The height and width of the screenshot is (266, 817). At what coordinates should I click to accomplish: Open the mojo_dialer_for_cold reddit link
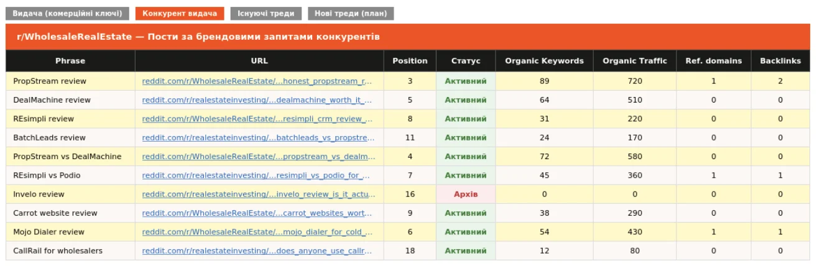(x=257, y=232)
